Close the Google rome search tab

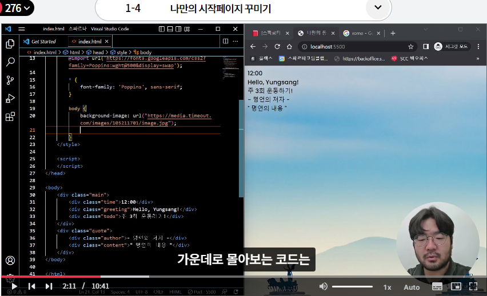pos(378,33)
